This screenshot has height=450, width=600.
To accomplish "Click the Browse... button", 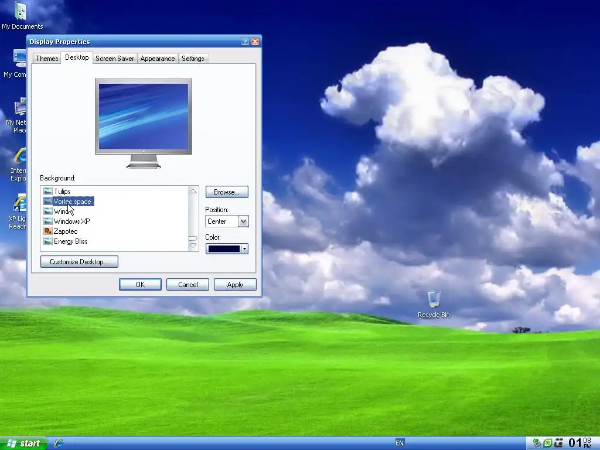I will 227,192.
